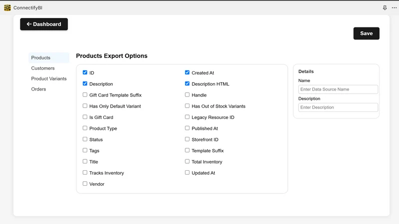Uncheck the Created At checkbox
The image size is (399, 224).
pyautogui.click(x=188, y=72)
